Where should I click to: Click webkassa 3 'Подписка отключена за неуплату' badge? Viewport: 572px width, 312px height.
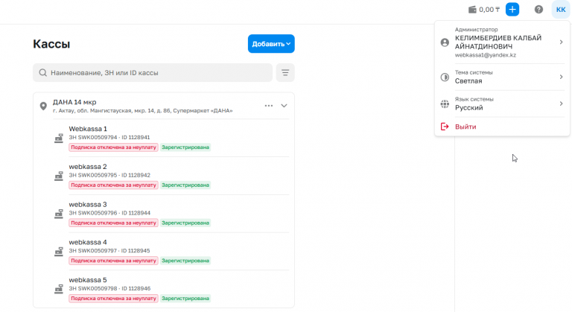[x=113, y=223]
